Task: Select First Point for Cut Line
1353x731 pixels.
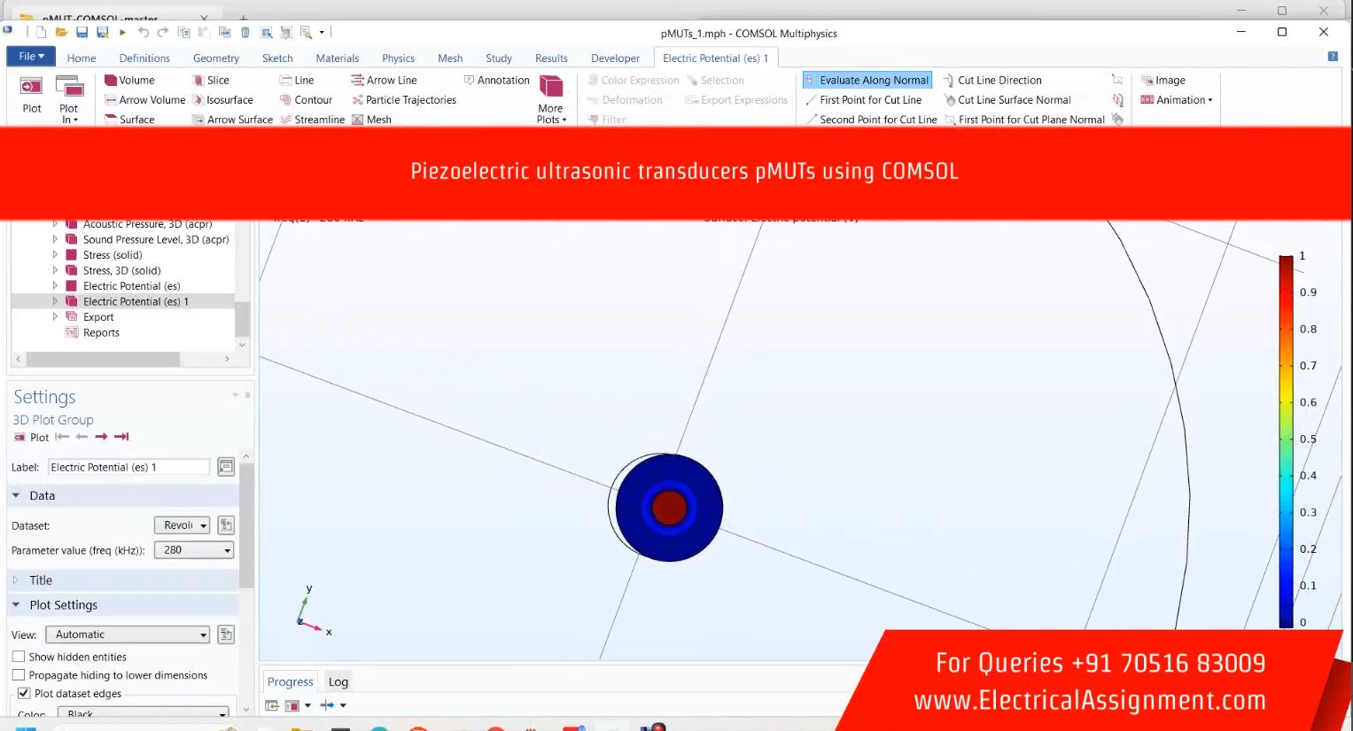Action: coord(864,100)
